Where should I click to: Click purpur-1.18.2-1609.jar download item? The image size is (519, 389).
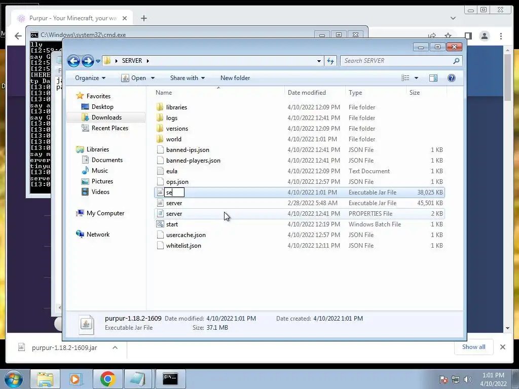tap(64, 347)
